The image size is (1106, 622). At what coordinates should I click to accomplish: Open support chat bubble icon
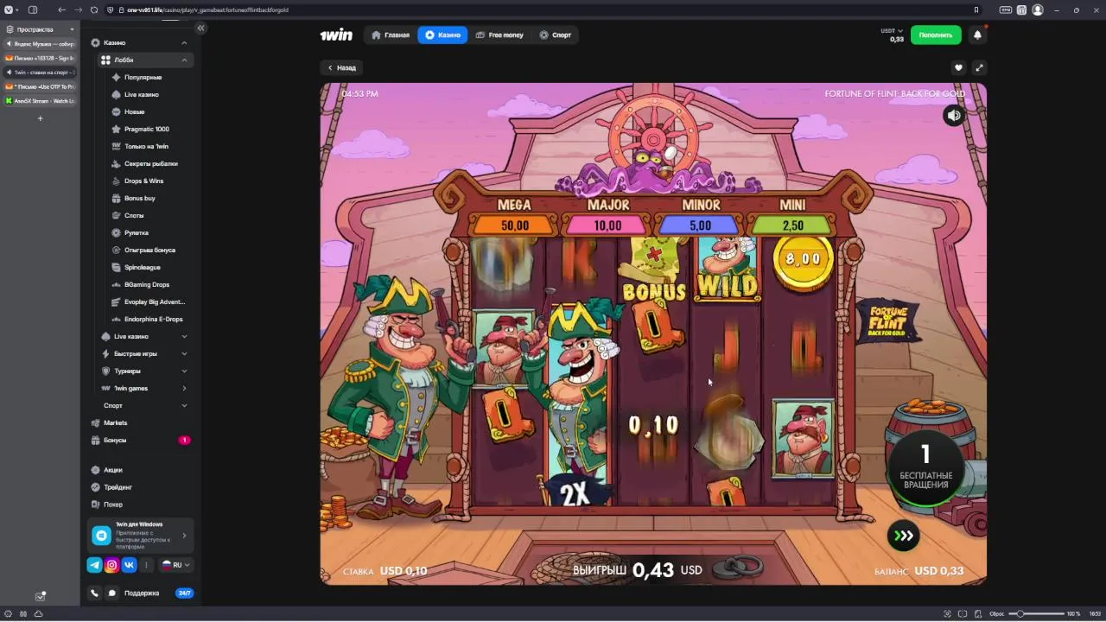(111, 593)
